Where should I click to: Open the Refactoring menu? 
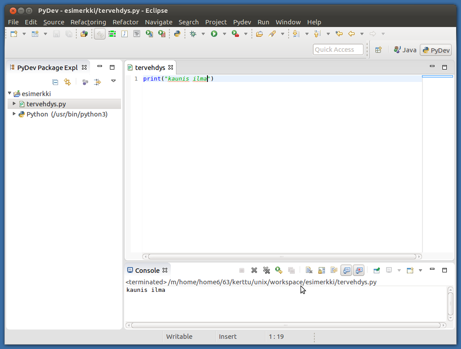88,22
